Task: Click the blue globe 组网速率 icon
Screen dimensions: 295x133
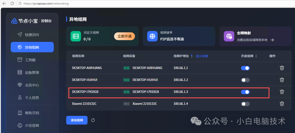Action: (x=152, y=36)
